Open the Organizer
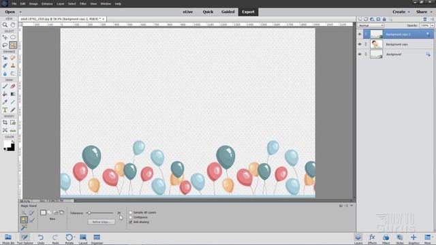This screenshot has width=436, height=245. click(x=97, y=239)
